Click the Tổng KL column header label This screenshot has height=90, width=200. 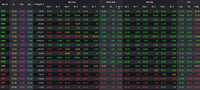39,4
